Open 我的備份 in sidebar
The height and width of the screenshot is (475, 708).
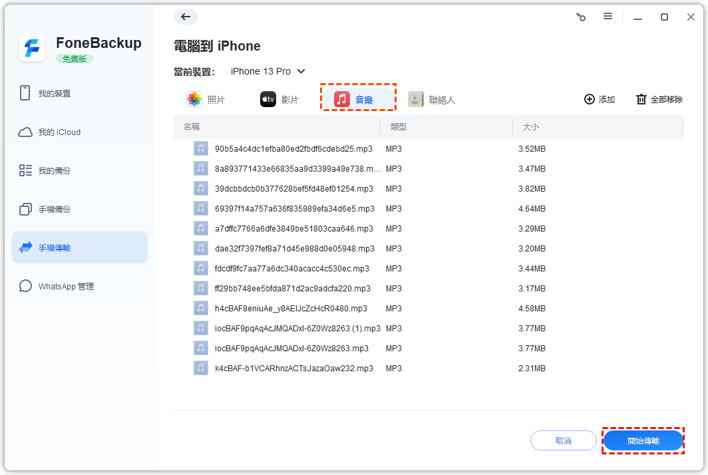pyautogui.click(x=80, y=171)
